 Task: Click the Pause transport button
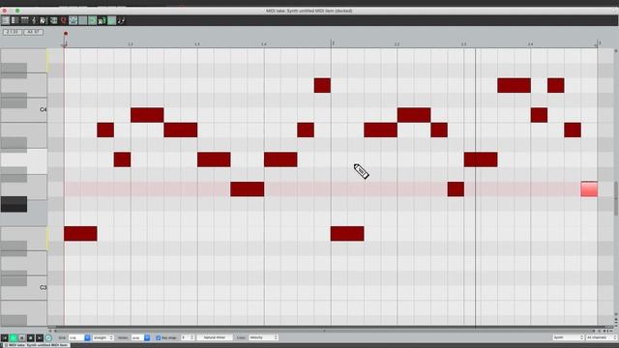[21, 337]
